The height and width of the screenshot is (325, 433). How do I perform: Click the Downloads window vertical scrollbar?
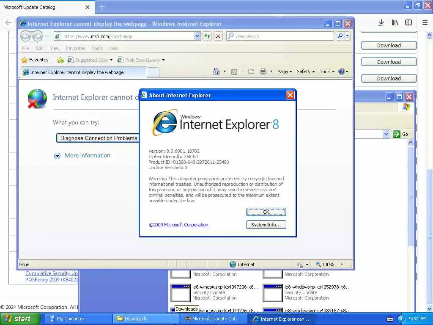coord(411,196)
